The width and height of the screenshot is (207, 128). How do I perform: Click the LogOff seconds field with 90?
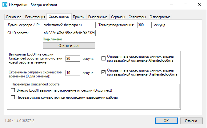pyautogui.click(x=73, y=59)
